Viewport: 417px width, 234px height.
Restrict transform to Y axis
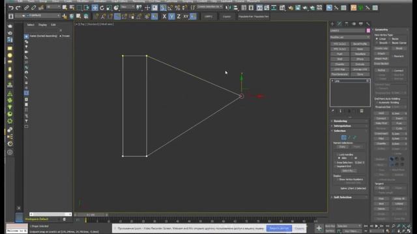click(x=171, y=16)
